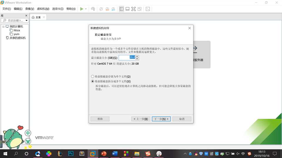Open the power options arrow beside play

coord(86,9)
